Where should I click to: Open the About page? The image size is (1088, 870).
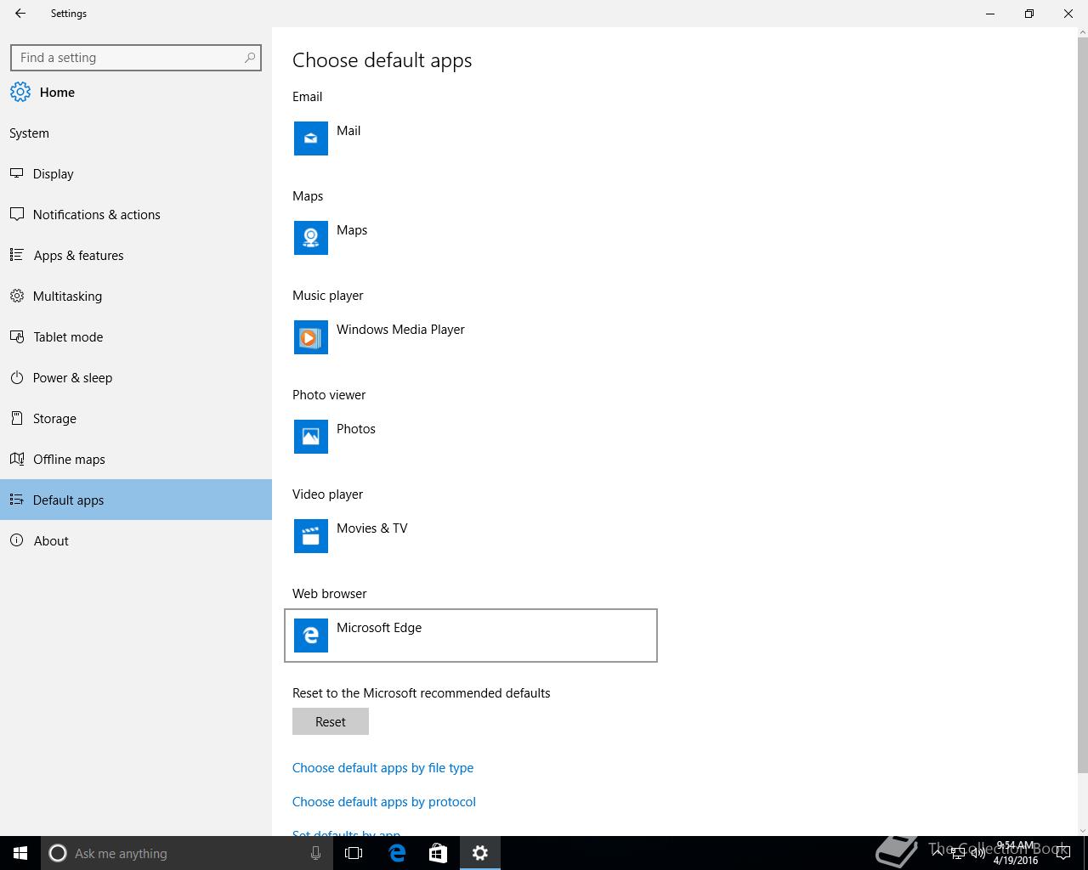(x=136, y=540)
